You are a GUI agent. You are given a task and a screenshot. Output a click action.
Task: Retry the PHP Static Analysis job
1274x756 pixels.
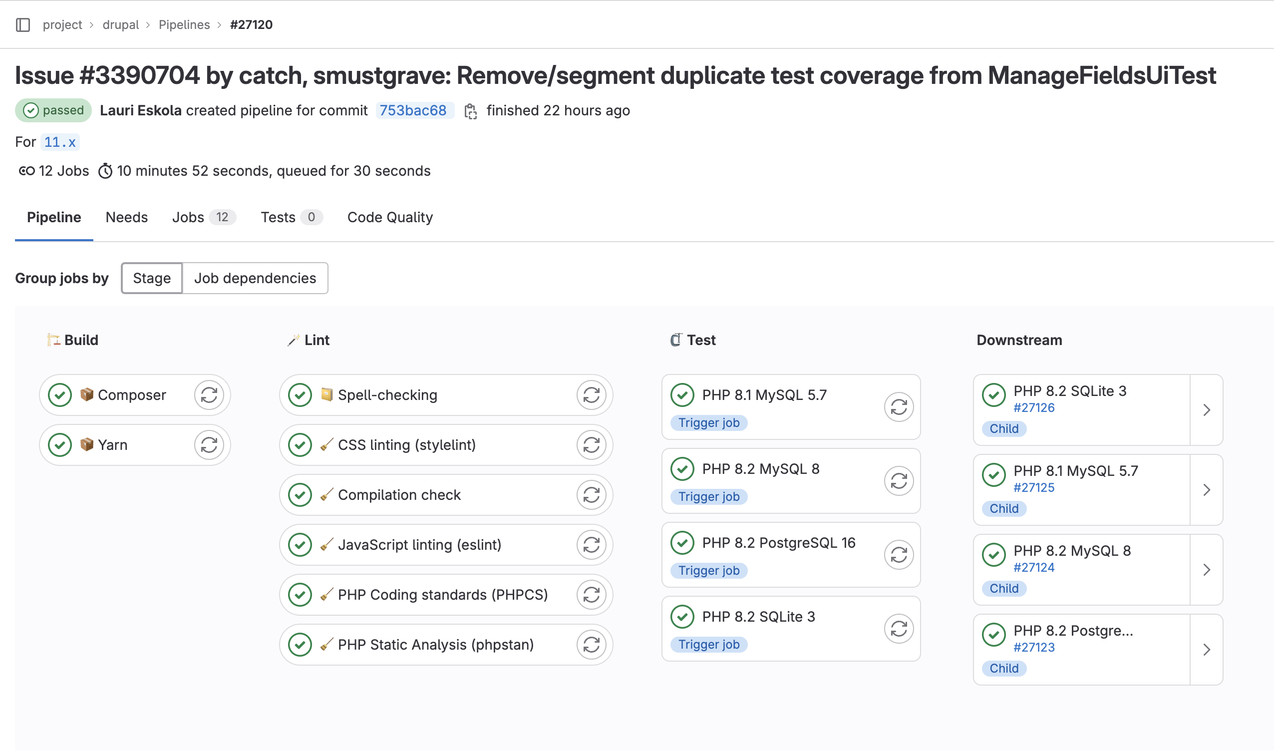(592, 645)
